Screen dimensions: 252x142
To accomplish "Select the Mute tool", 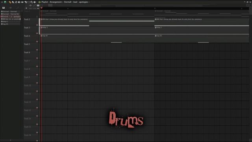I will click(x=19, y=2).
